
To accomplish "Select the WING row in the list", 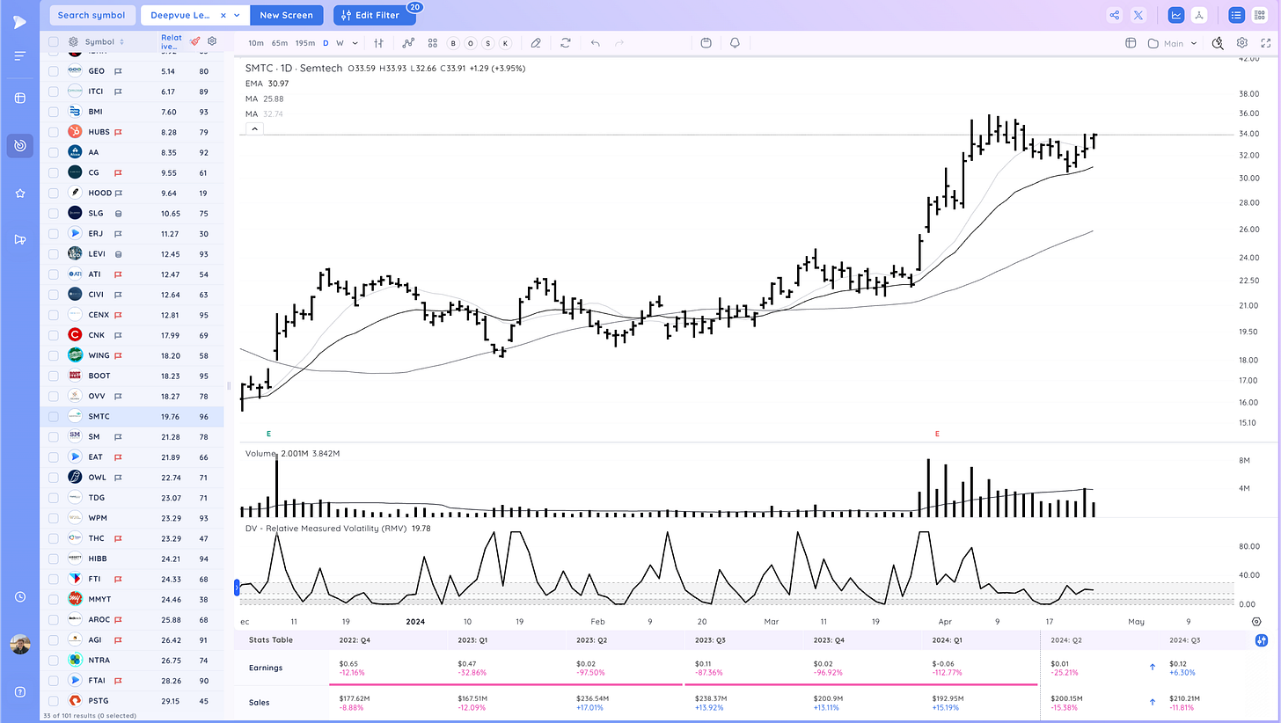I will [132, 355].
